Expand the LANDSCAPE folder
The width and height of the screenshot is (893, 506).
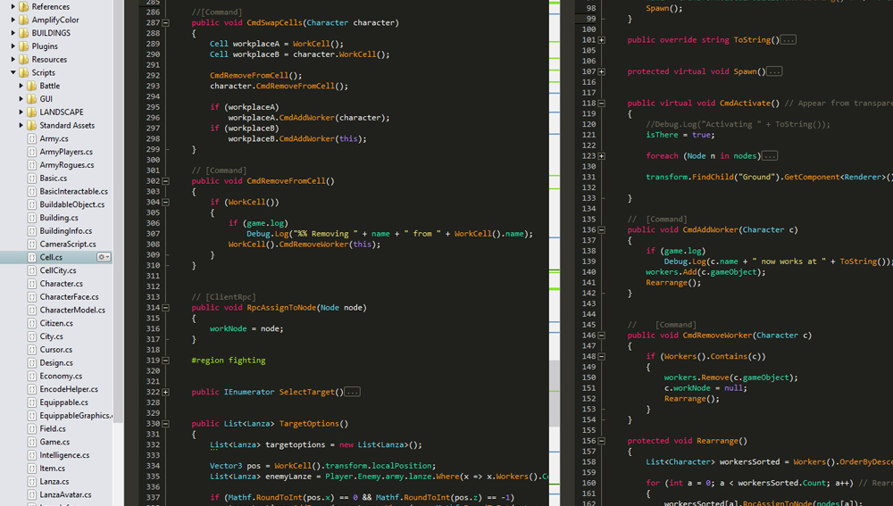click(21, 112)
